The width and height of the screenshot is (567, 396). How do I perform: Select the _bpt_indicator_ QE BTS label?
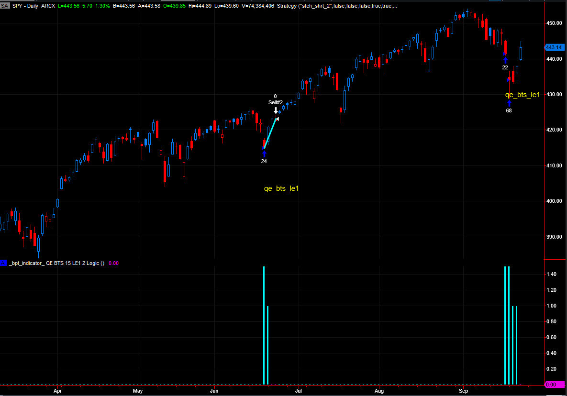[56, 263]
